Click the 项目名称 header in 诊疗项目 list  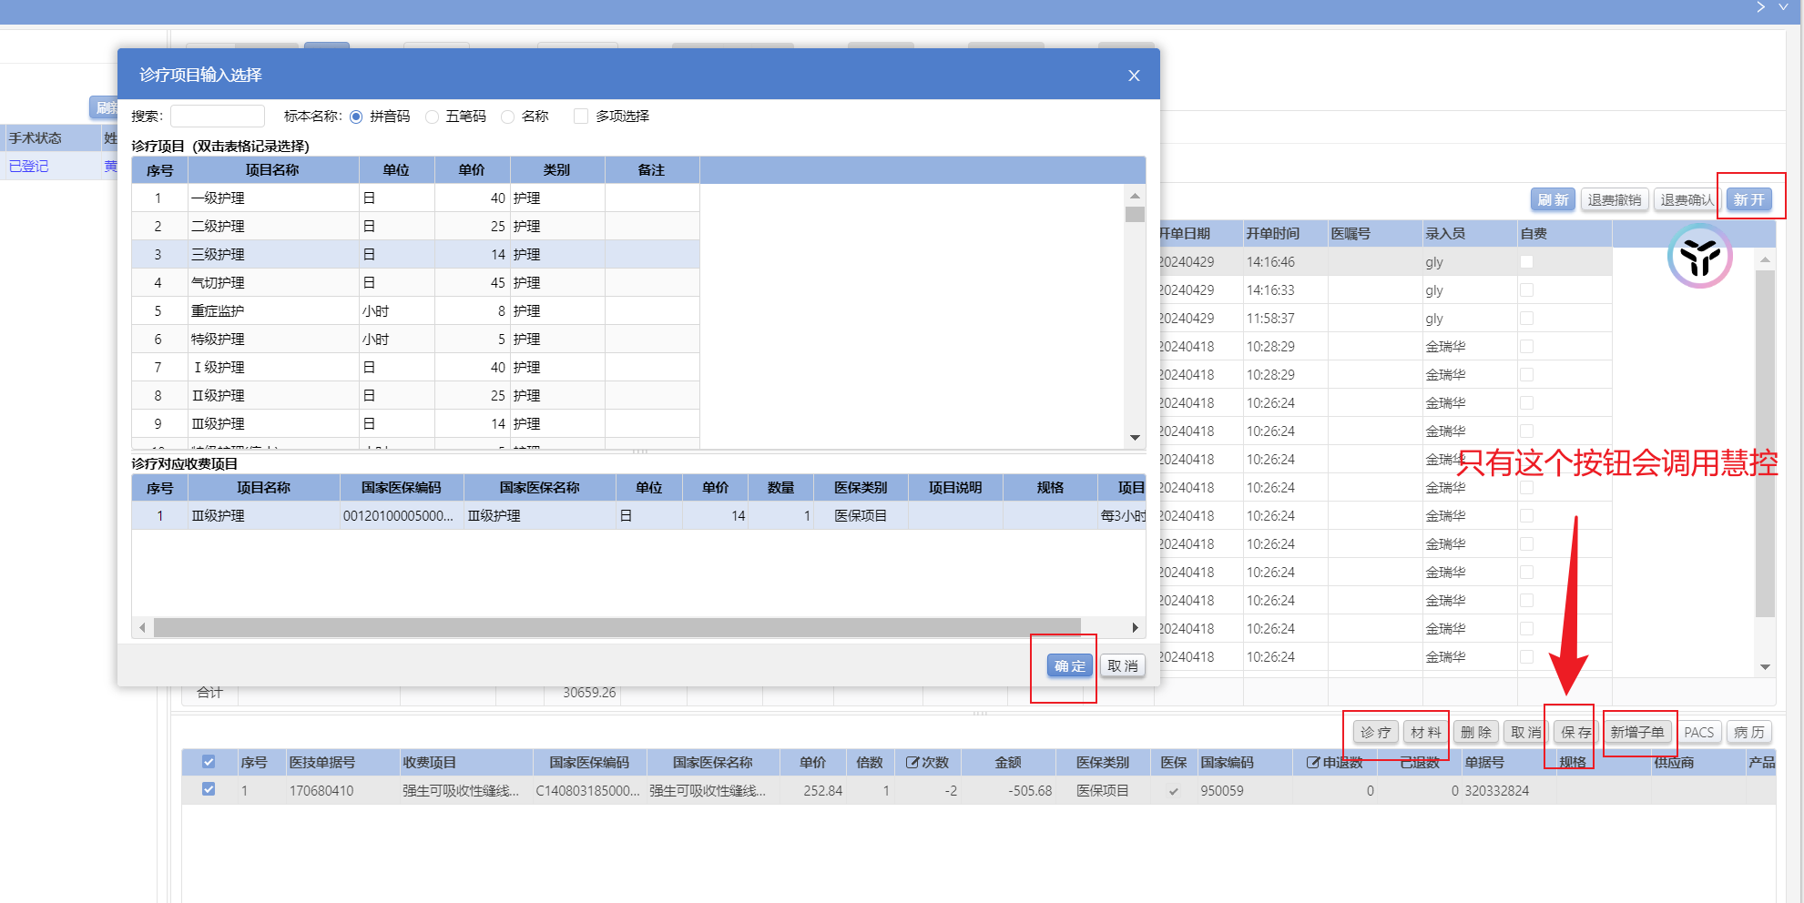point(272,170)
